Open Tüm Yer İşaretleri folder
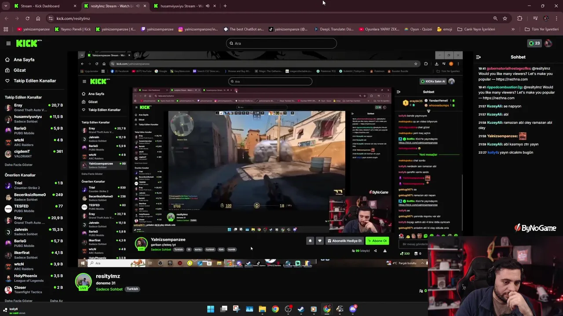The image size is (563, 316). [x=541, y=29]
